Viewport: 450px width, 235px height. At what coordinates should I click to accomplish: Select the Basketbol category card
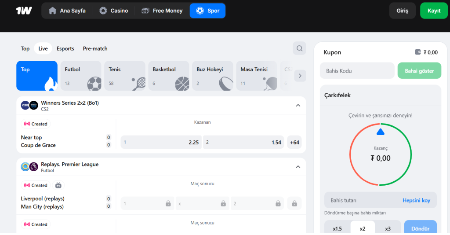coord(169,76)
